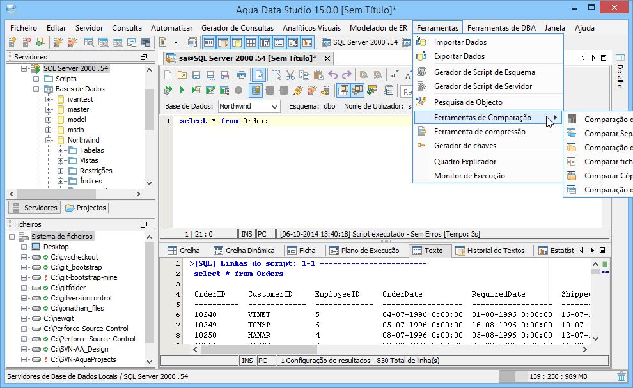633x388 pixels.
Task: Maximize the Ficheiros panel
Action: 143,224
